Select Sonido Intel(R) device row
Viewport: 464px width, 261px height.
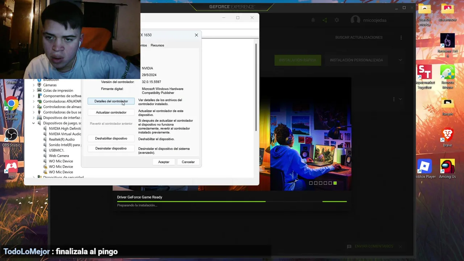coord(62,145)
